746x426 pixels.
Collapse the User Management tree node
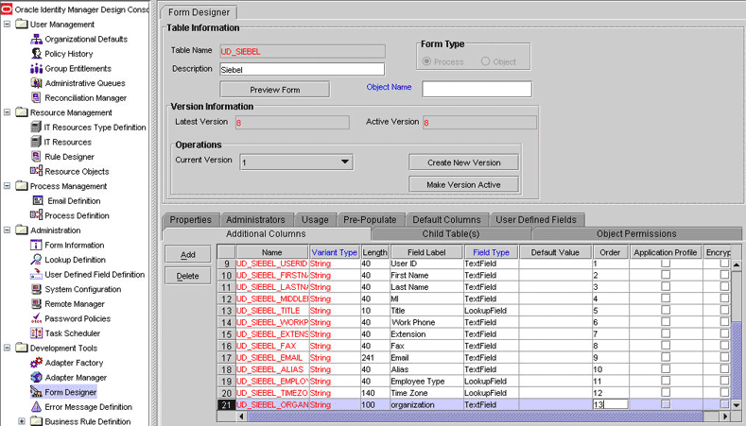pyautogui.click(x=8, y=24)
